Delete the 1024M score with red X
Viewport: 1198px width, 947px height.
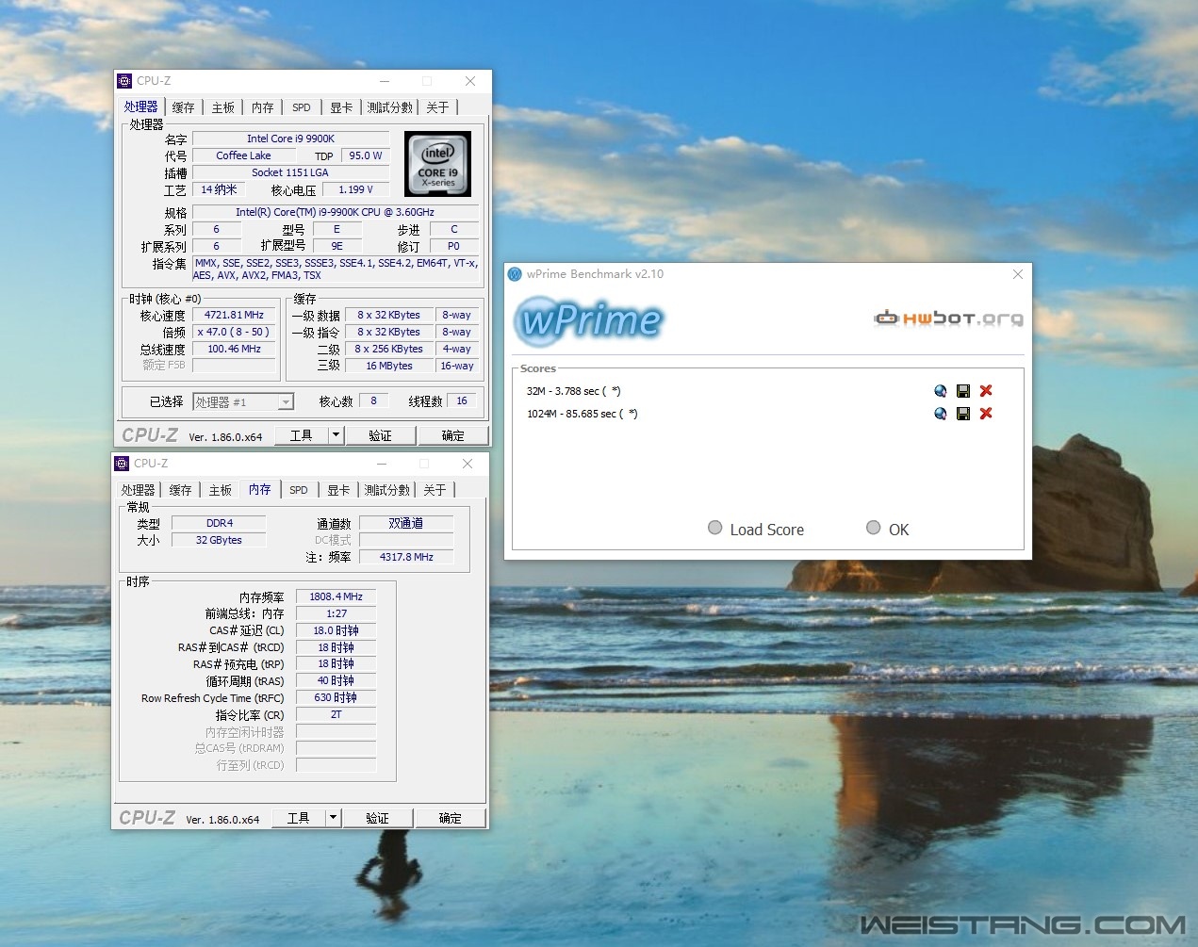pos(986,414)
